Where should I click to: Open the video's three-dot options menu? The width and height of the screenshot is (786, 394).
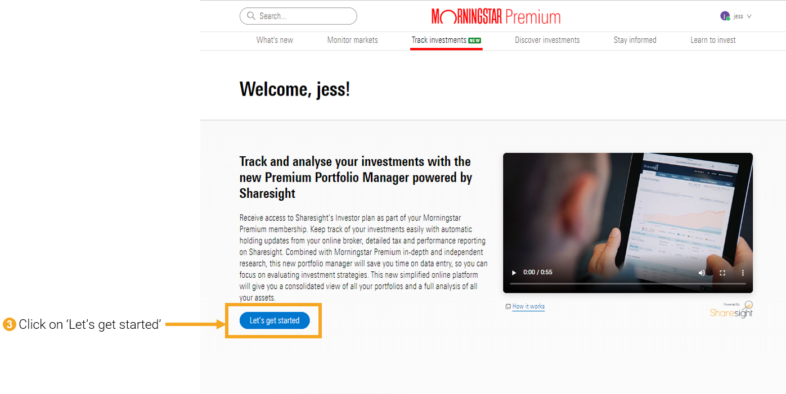pos(743,273)
